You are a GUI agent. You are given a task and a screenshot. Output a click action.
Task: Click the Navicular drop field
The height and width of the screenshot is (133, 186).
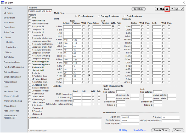pyautogui.click(x=130, y=120)
